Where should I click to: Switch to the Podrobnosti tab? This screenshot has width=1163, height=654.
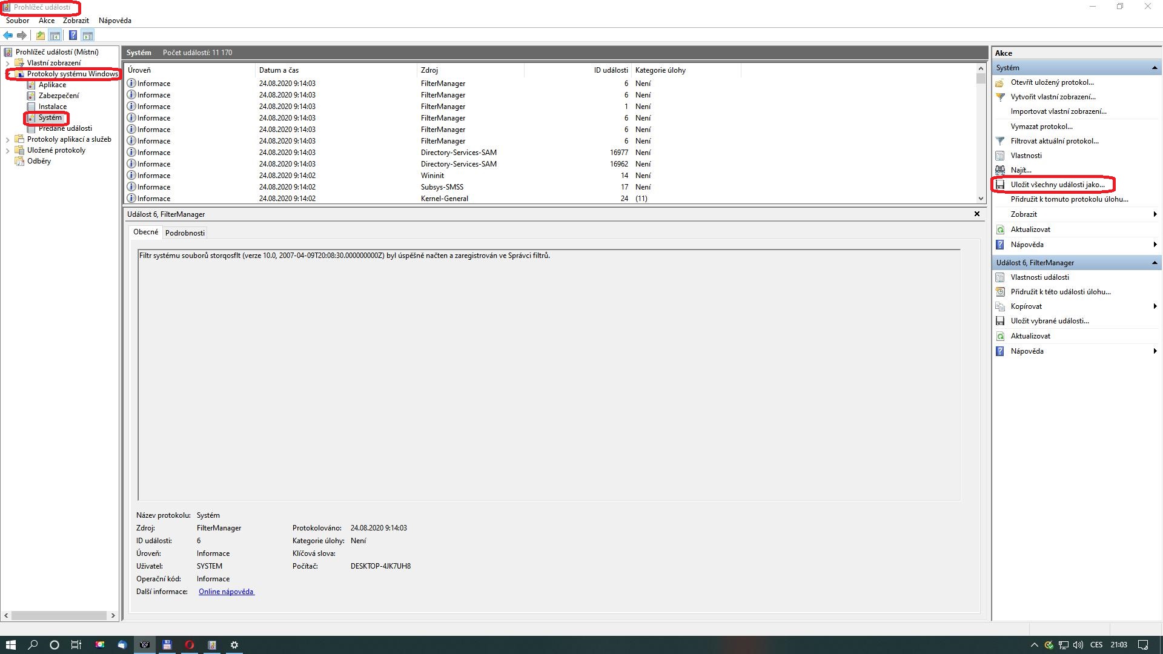click(185, 233)
